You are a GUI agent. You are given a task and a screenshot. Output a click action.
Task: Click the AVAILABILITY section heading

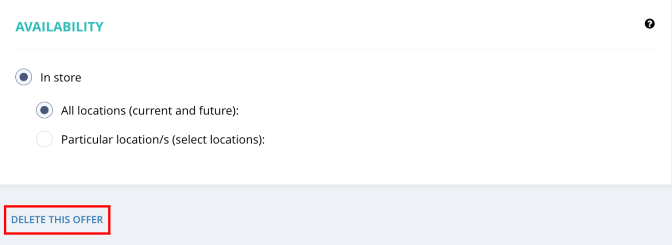click(59, 27)
